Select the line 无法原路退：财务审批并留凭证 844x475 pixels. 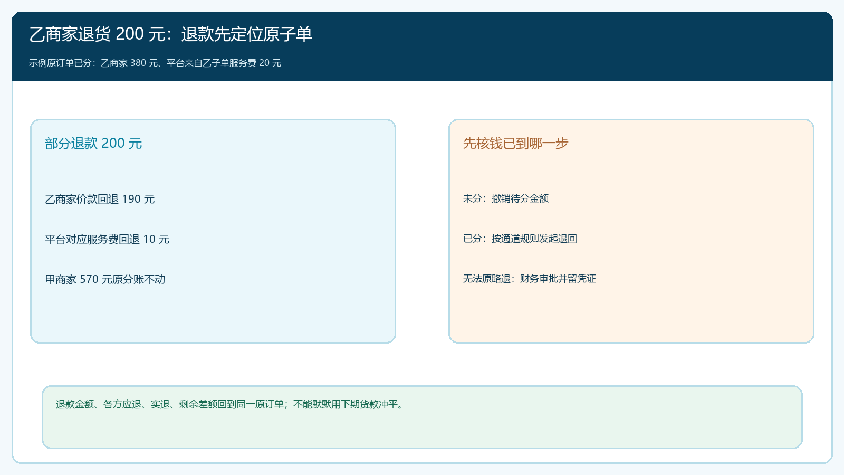pyautogui.click(x=530, y=279)
